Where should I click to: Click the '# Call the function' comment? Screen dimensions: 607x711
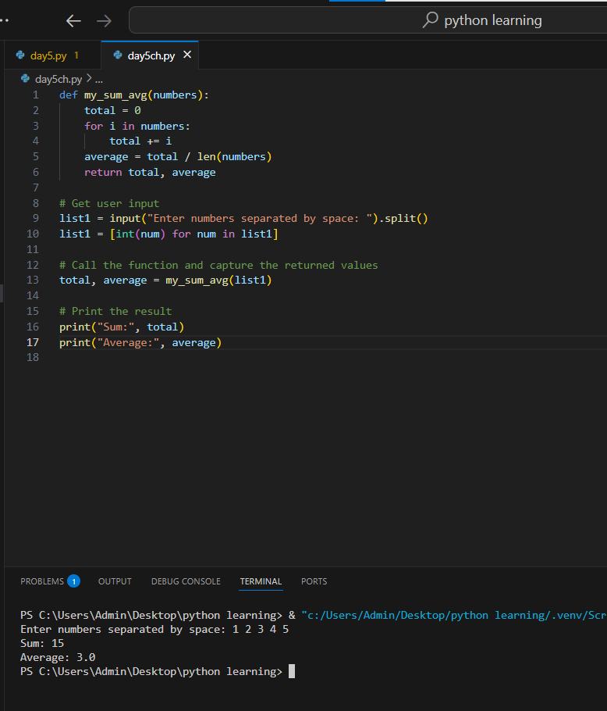[x=218, y=266]
